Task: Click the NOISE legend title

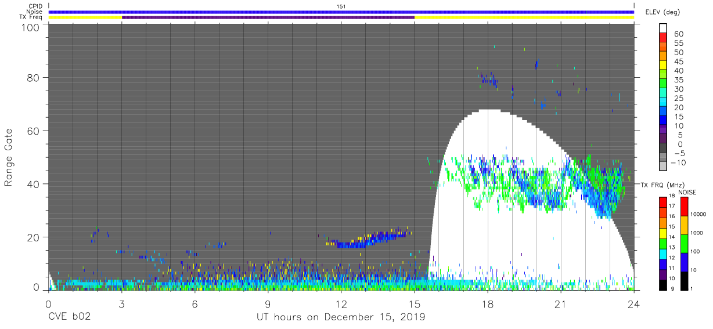Action: click(688, 192)
